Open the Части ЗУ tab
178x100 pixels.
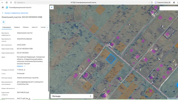click(34, 27)
